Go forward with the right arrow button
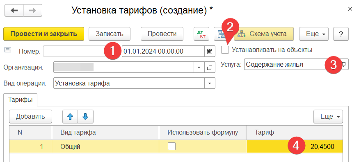 [x=33, y=11]
